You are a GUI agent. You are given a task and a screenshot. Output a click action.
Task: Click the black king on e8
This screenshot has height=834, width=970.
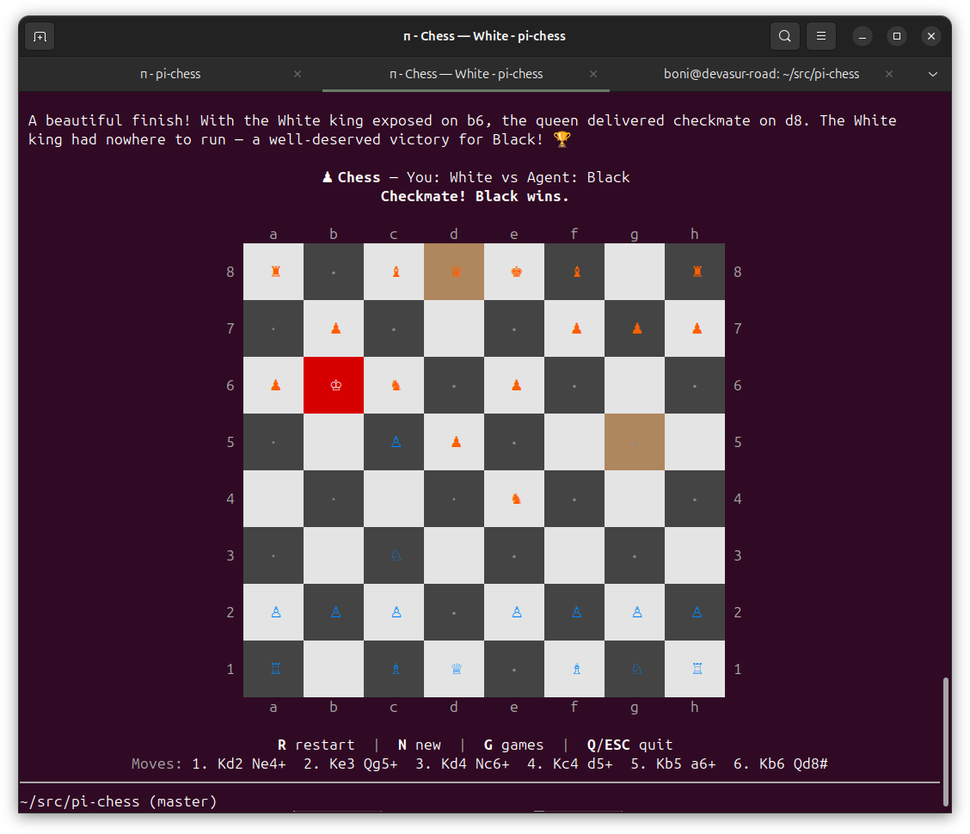tap(515, 272)
